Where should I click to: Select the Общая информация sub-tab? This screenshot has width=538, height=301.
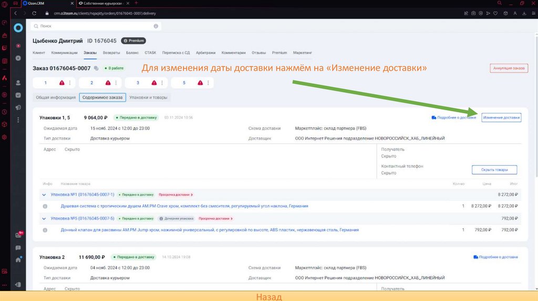point(56,98)
